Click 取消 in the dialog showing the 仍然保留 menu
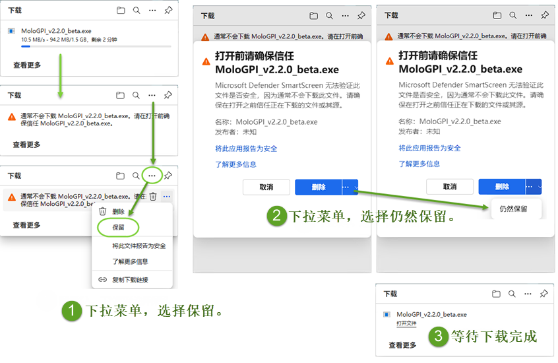The width and height of the screenshot is (558, 363). 449,187
